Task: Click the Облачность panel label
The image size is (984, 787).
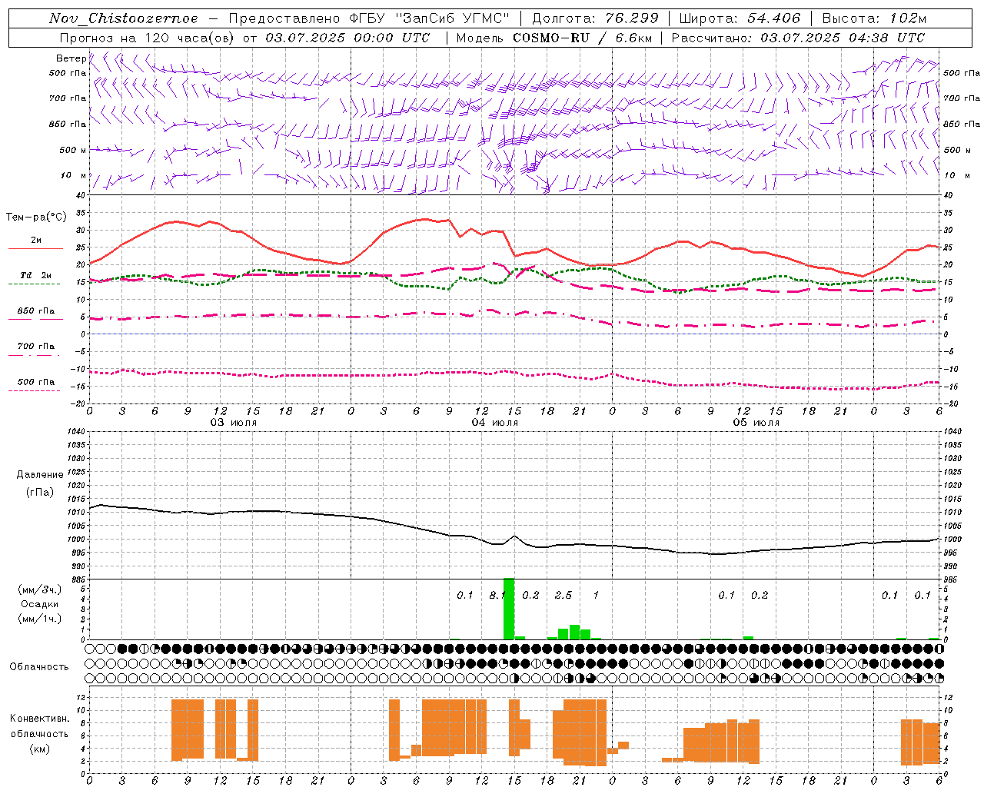Action: [x=39, y=666]
